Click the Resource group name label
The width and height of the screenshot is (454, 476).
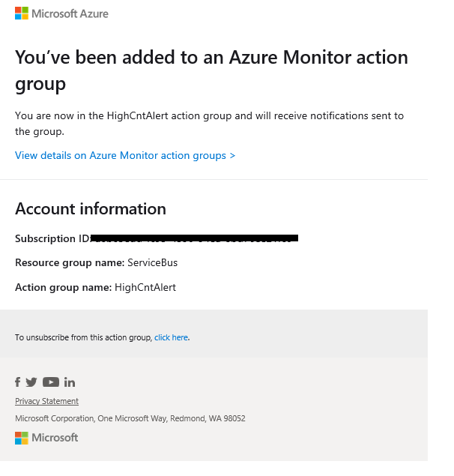[70, 262]
